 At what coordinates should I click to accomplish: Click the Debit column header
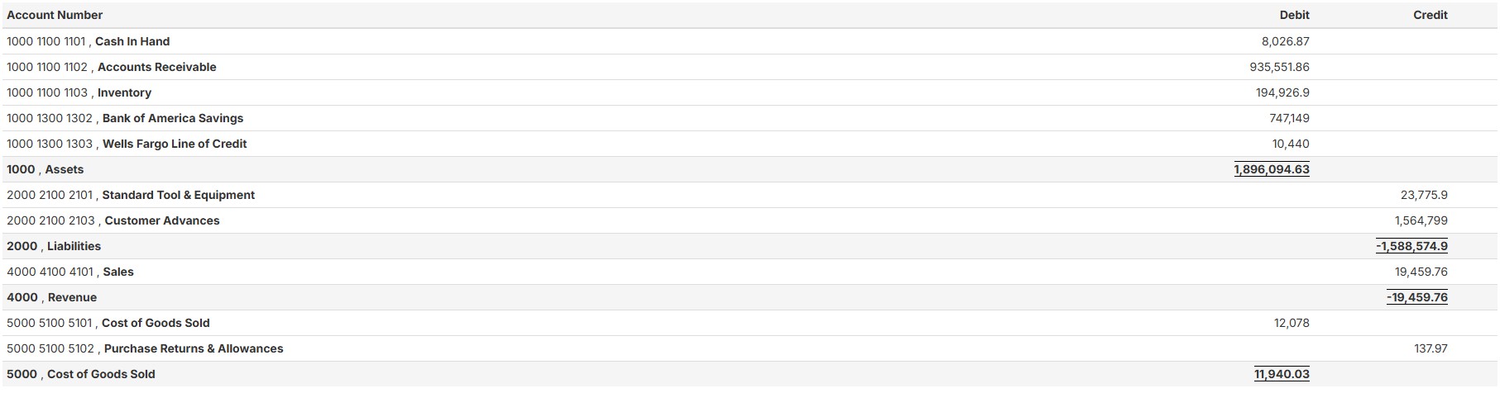(1294, 15)
